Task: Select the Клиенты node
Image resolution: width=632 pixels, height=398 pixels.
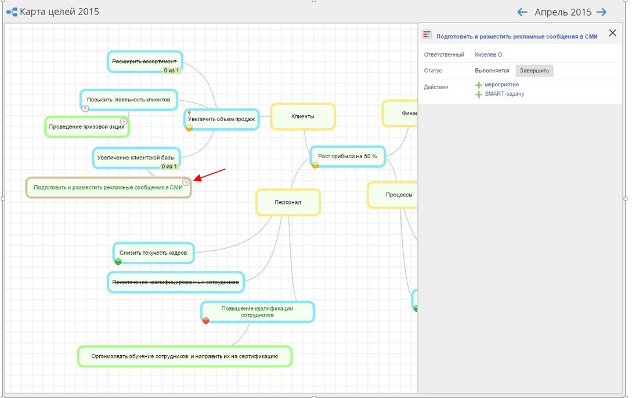Action: pos(302,116)
